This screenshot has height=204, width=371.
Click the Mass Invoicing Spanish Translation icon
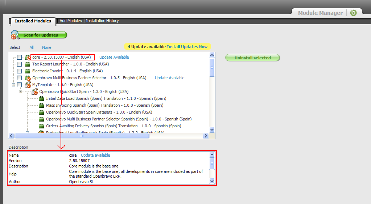point(41,105)
